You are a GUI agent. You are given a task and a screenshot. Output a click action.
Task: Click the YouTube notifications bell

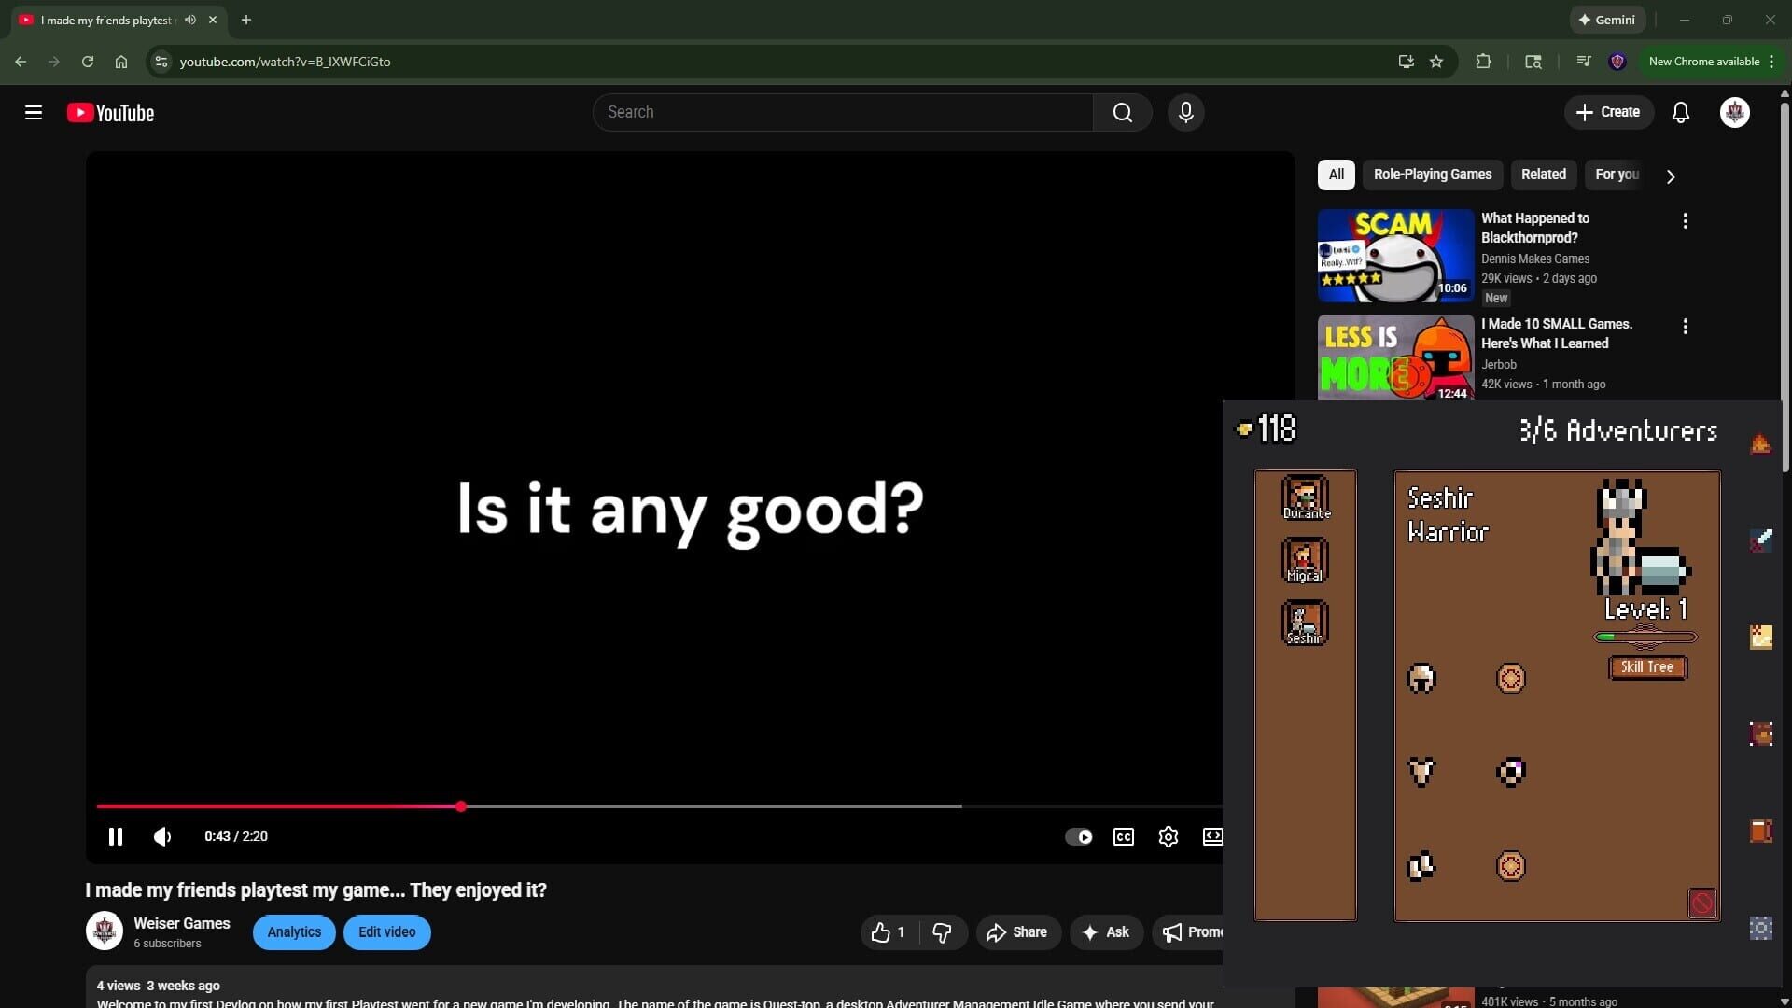pos(1681,112)
